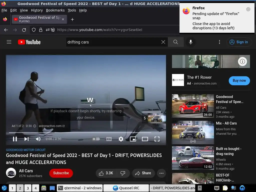Open File menu
Screen dimensions: 256x192
(4, 10)
